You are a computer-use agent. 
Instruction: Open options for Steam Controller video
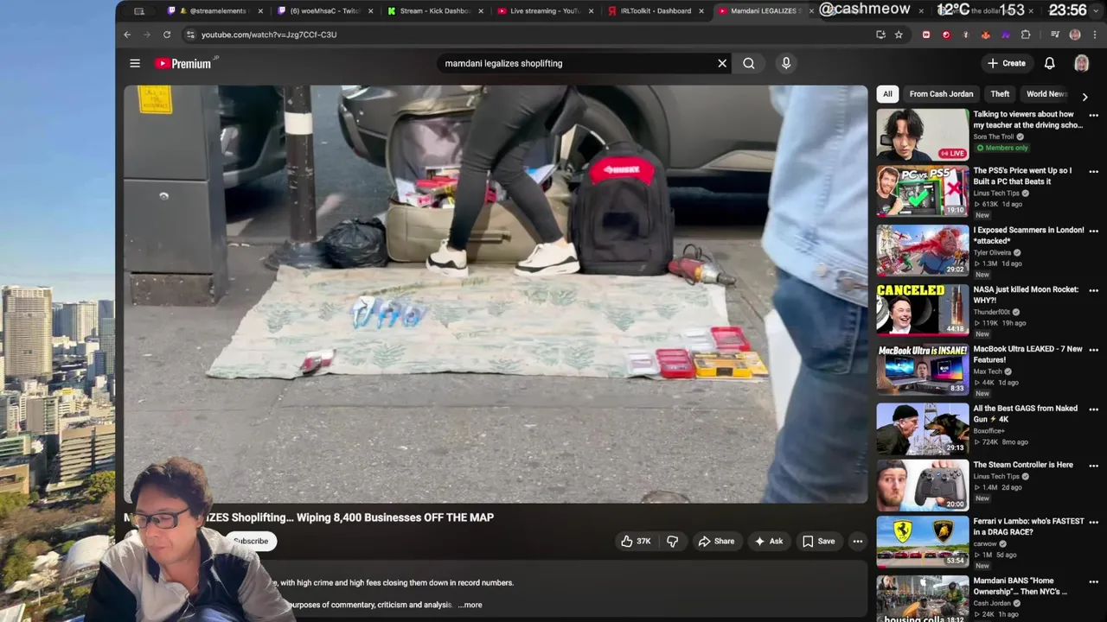click(1093, 466)
